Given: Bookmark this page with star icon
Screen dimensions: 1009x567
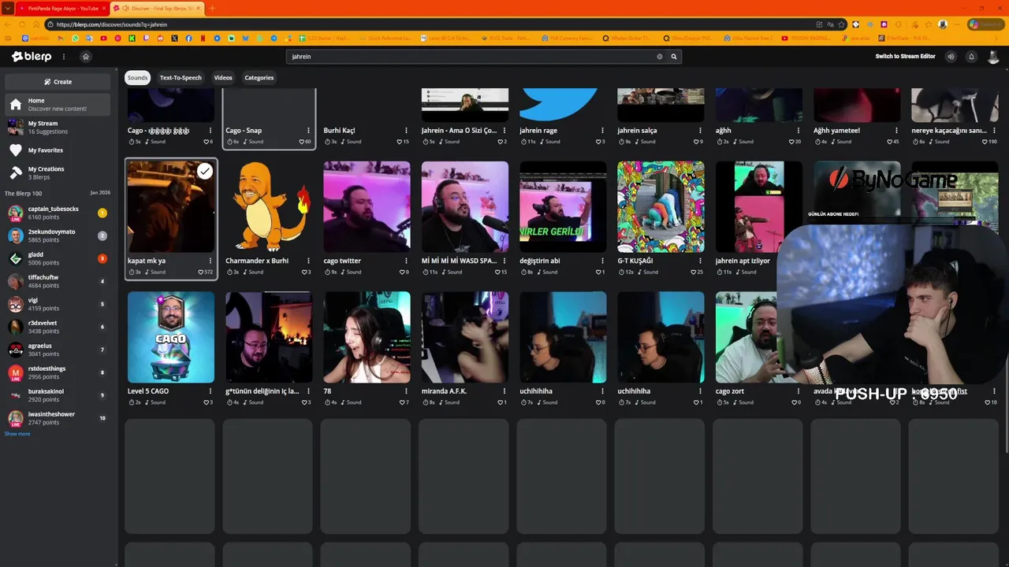Looking at the screenshot, I should tap(842, 24).
